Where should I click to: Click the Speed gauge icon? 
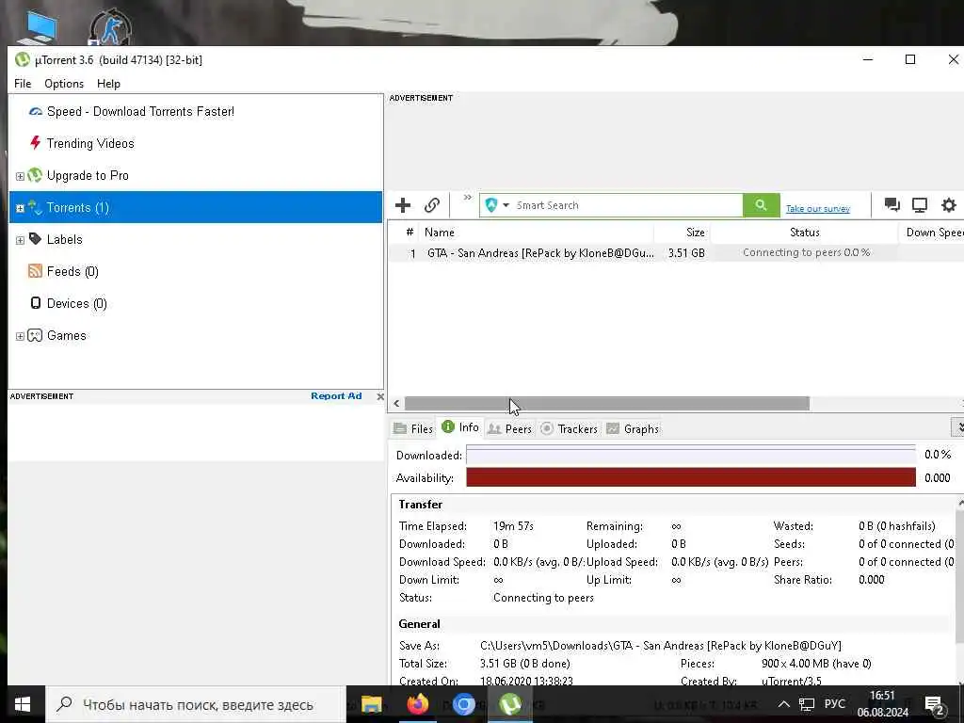pyautogui.click(x=36, y=111)
